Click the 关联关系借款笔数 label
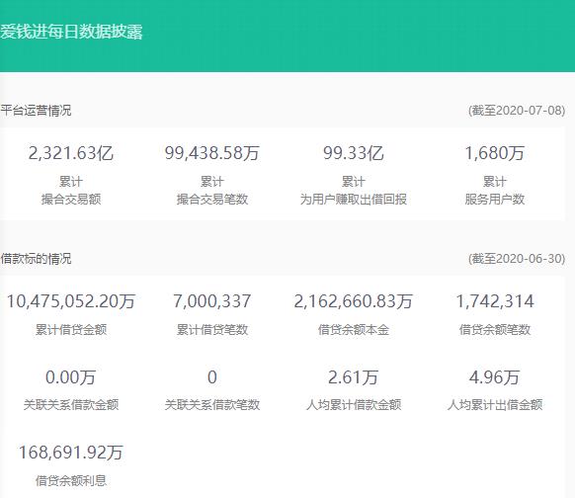The width and height of the screenshot is (575, 498). [x=212, y=405]
